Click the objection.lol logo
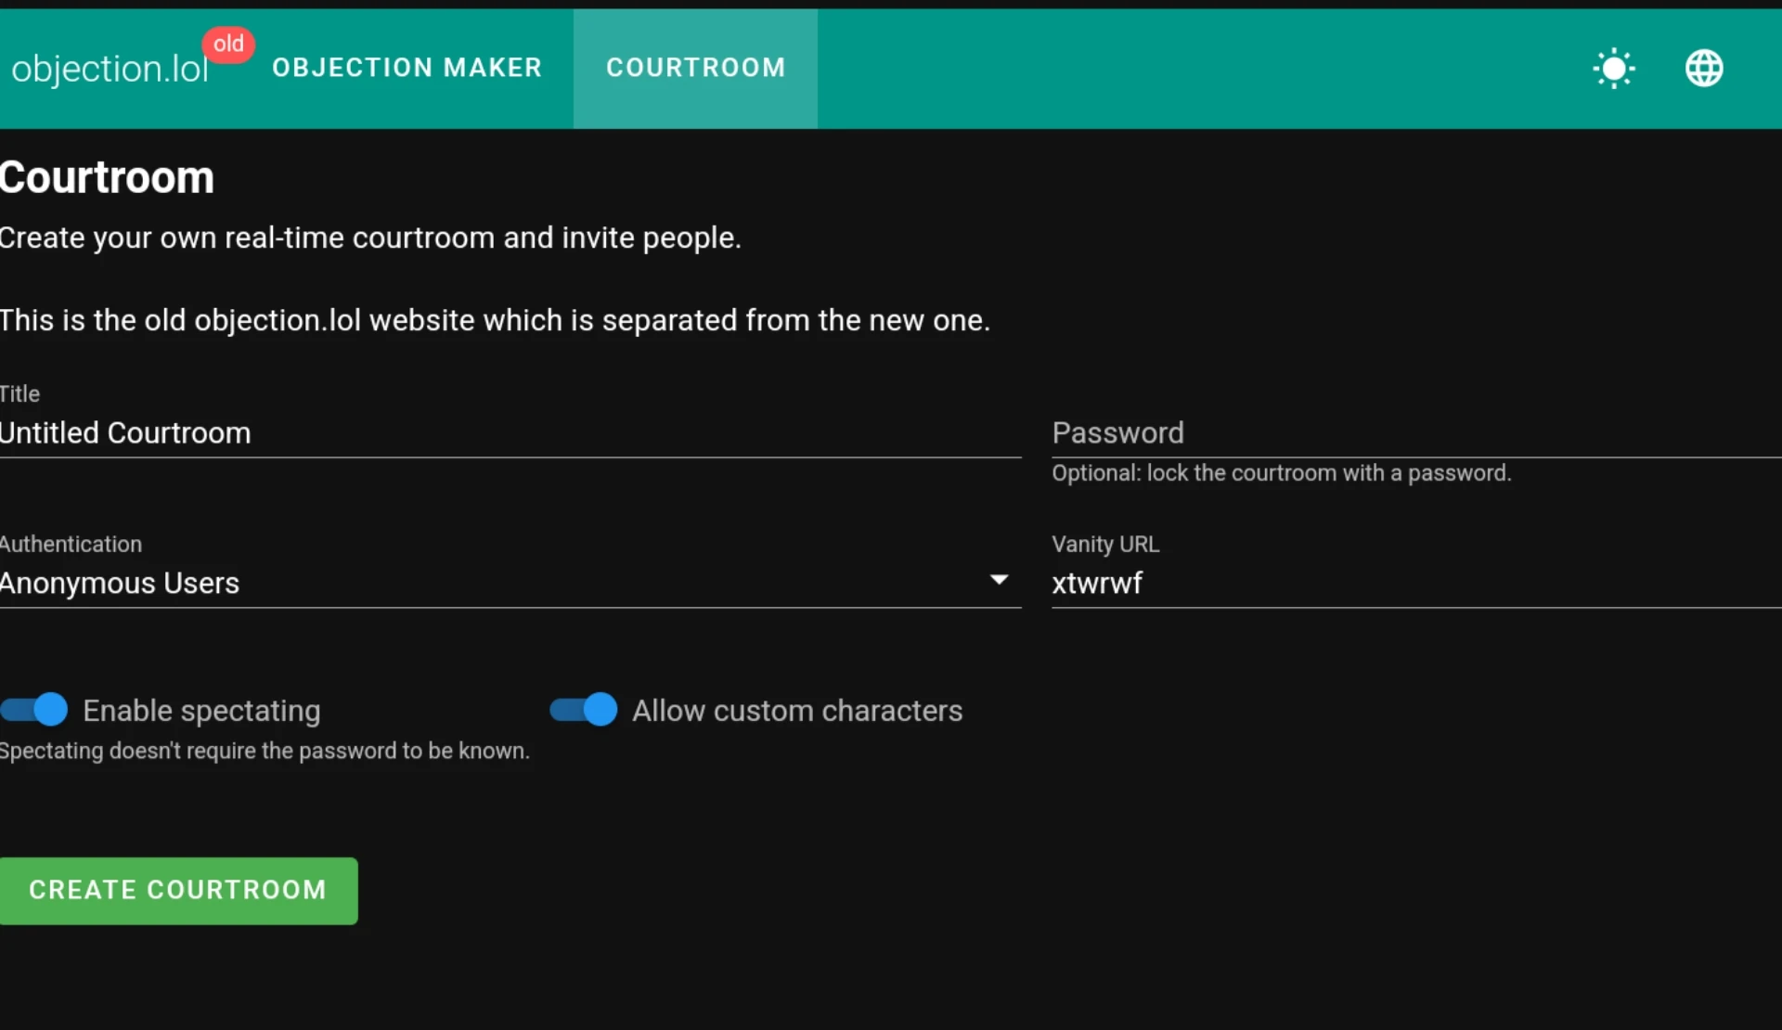This screenshot has width=1782, height=1030. (110, 69)
